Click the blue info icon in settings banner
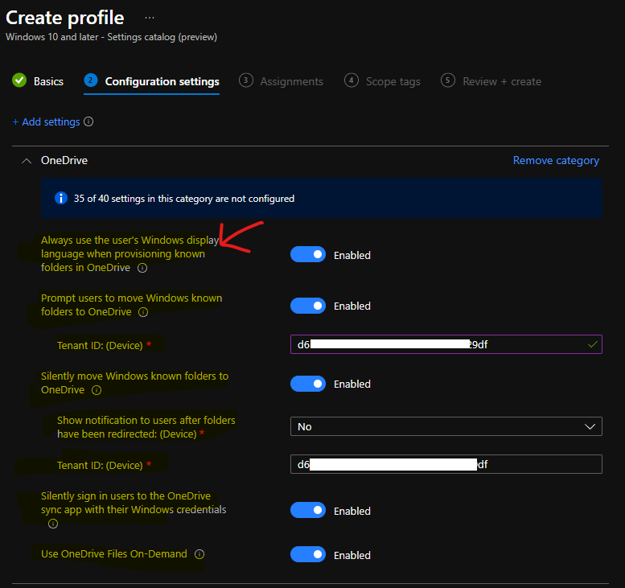 pos(61,198)
